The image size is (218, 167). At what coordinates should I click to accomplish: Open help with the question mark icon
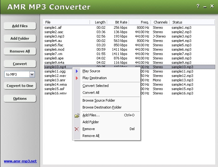click(x=198, y=6)
